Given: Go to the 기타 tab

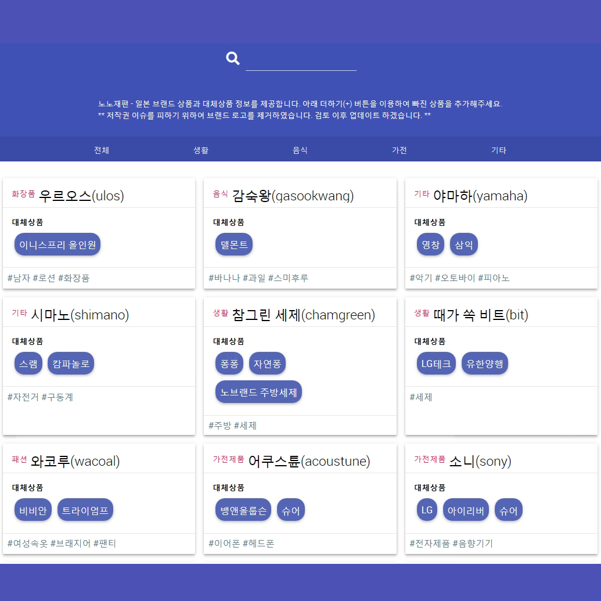Looking at the screenshot, I should (499, 150).
